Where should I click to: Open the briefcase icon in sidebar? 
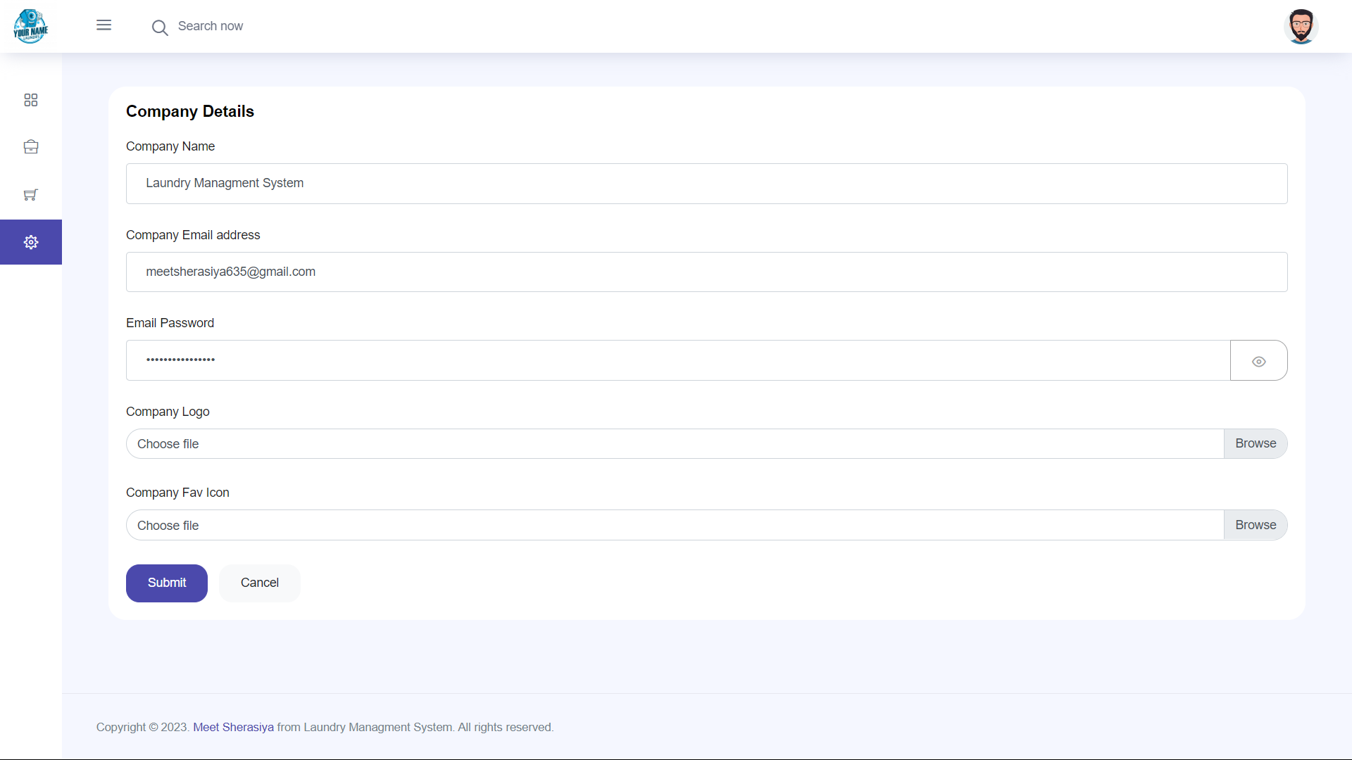tap(31, 147)
